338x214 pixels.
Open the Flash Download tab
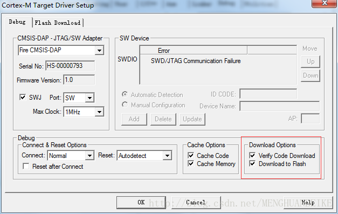(x=58, y=23)
